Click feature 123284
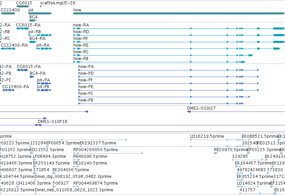 pos(31,146)
